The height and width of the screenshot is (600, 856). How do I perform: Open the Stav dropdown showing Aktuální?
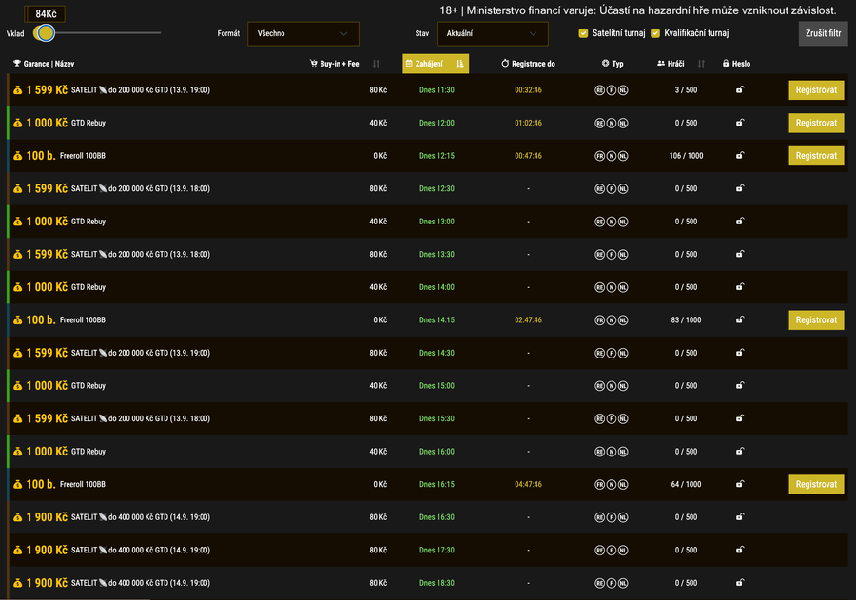tap(493, 34)
